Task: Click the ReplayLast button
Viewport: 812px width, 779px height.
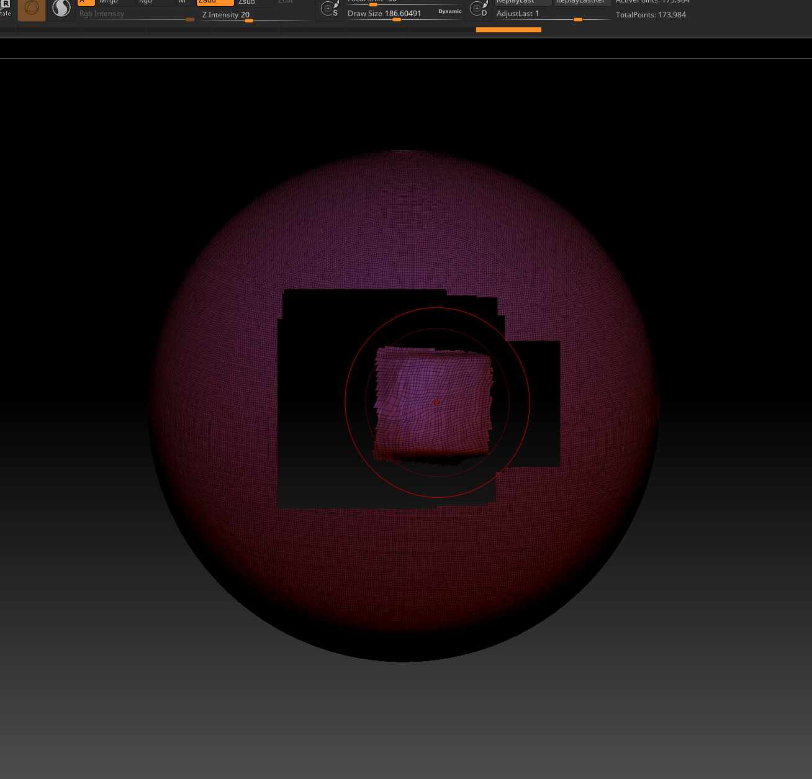Action: click(x=523, y=2)
